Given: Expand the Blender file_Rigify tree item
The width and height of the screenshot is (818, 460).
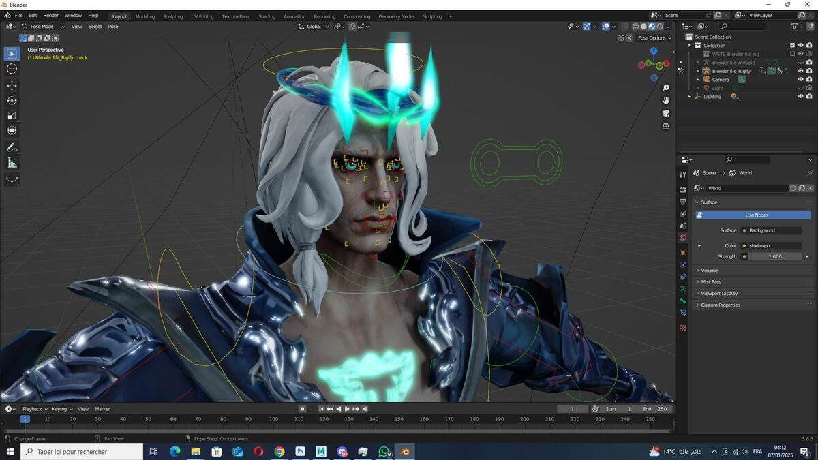Looking at the screenshot, I should 697,71.
